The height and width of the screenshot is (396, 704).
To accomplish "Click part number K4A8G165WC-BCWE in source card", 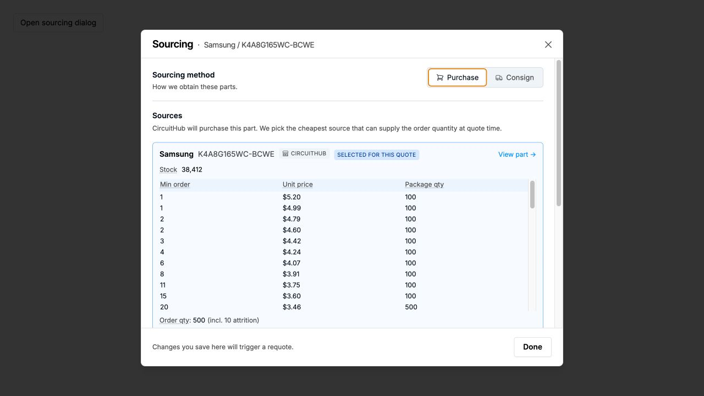I will [236, 154].
